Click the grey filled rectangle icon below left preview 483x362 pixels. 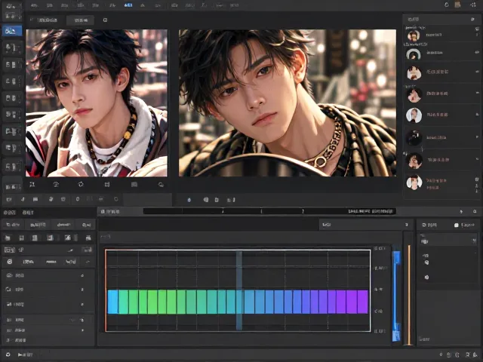134,184
